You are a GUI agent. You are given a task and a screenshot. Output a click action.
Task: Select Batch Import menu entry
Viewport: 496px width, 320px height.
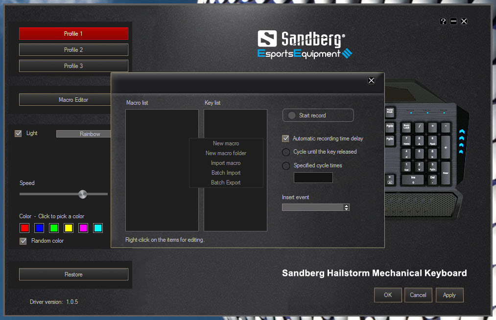[226, 173]
